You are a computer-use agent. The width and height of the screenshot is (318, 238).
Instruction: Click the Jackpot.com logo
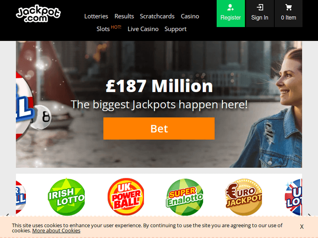[x=38, y=14]
